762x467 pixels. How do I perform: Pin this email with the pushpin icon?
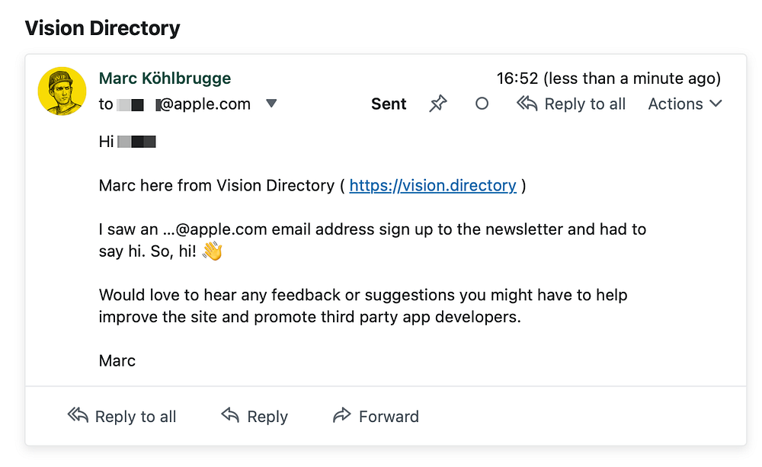point(437,104)
